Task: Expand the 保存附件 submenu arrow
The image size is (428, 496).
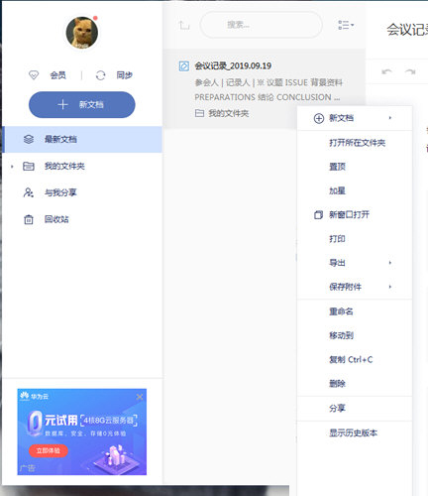Action: (390, 287)
